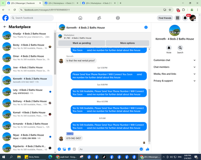Open Khadija's conversation
Screen dimensions: 201x160
27,35
